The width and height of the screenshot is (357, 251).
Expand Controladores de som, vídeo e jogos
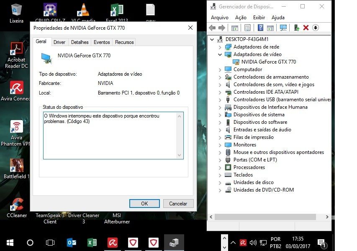tap(220, 85)
